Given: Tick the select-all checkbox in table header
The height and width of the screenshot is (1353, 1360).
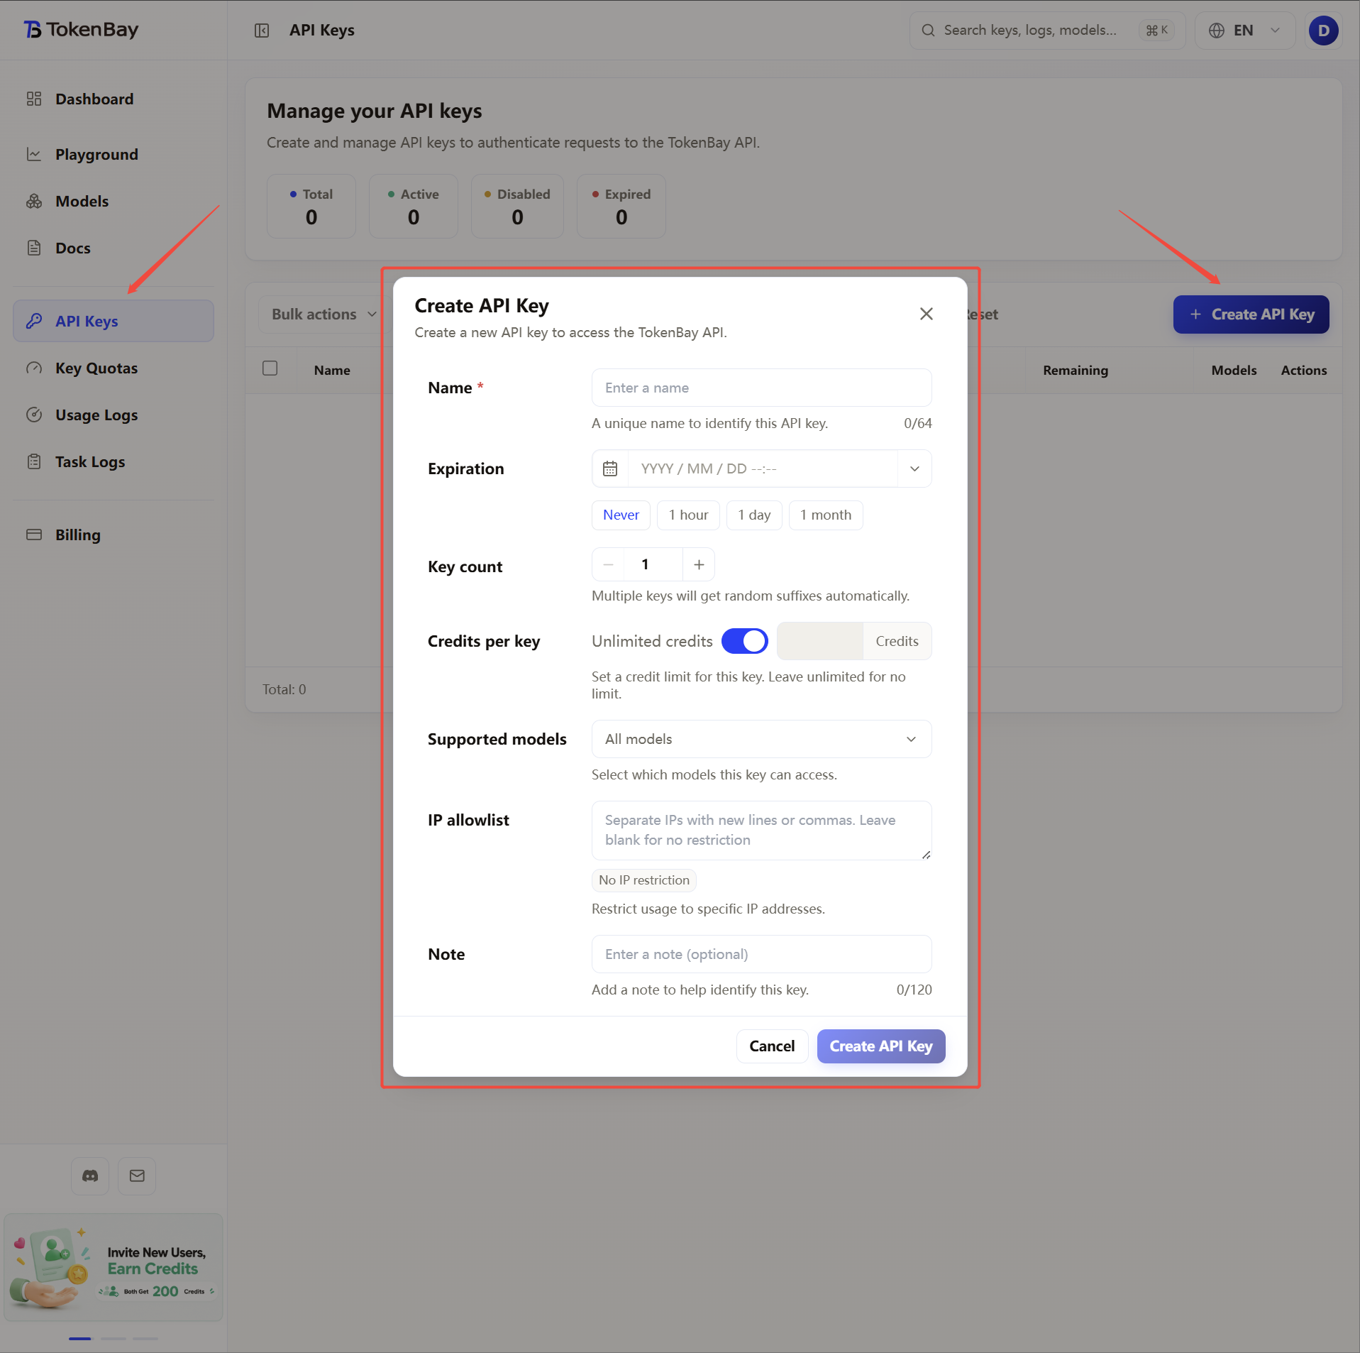Looking at the screenshot, I should 270,368.
